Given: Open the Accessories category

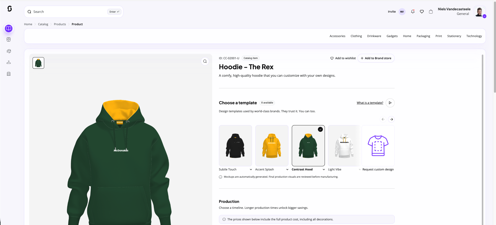Looking at the screenshot, I should [x=337, y=36].
